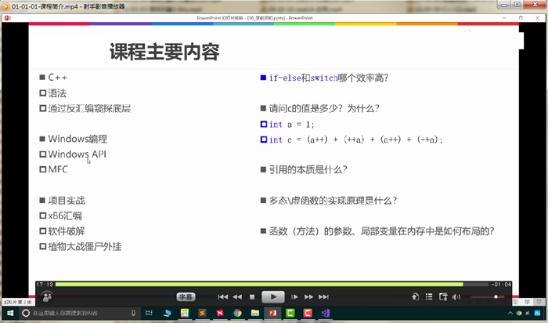Click the MFC list item
This screenshot has height=323, width=548.
(58, 169)
